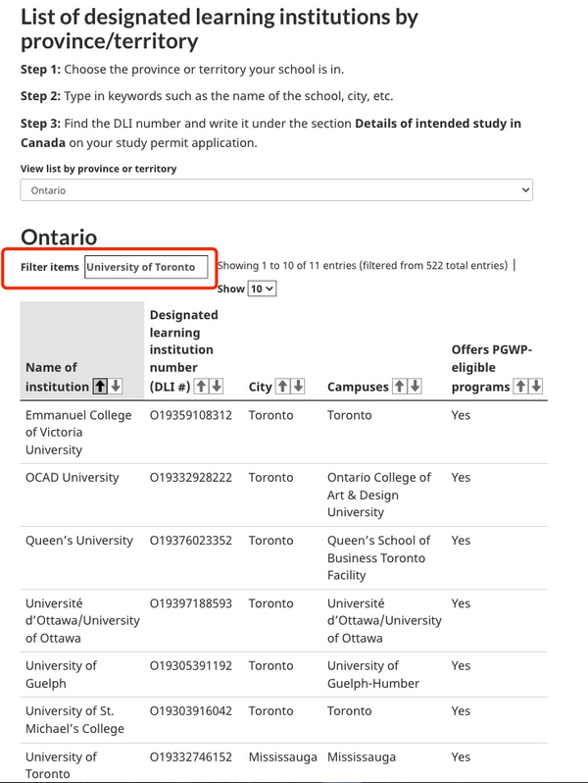Screen dimensions: 588x783
Task: Select DLI number O19303916042
Action: pos(191,710)
